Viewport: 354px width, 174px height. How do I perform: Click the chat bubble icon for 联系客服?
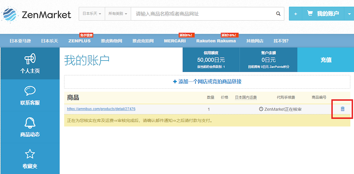tap(30, 91)
